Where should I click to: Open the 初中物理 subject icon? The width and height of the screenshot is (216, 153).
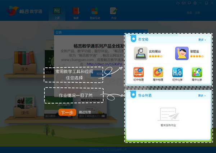pyautogui.click(x=138, y=72)
